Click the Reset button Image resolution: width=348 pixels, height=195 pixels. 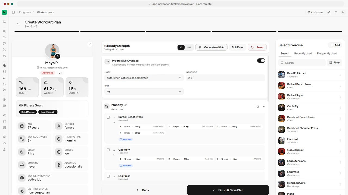coord(257,47)
